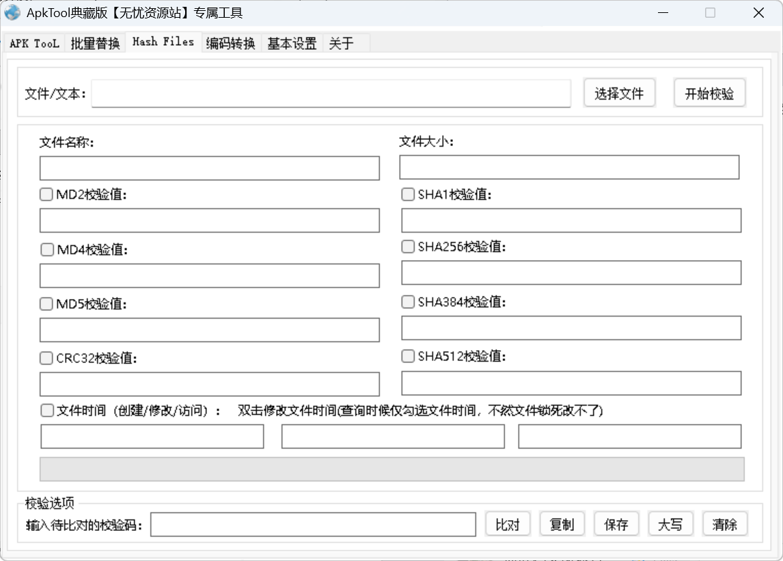
Task: Click the file creation time field
Action: click(x=152, y=436)
